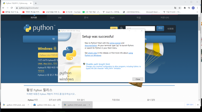
Task: Reload the python.org page
Action: pyautogui.click(x=12, y=8)
